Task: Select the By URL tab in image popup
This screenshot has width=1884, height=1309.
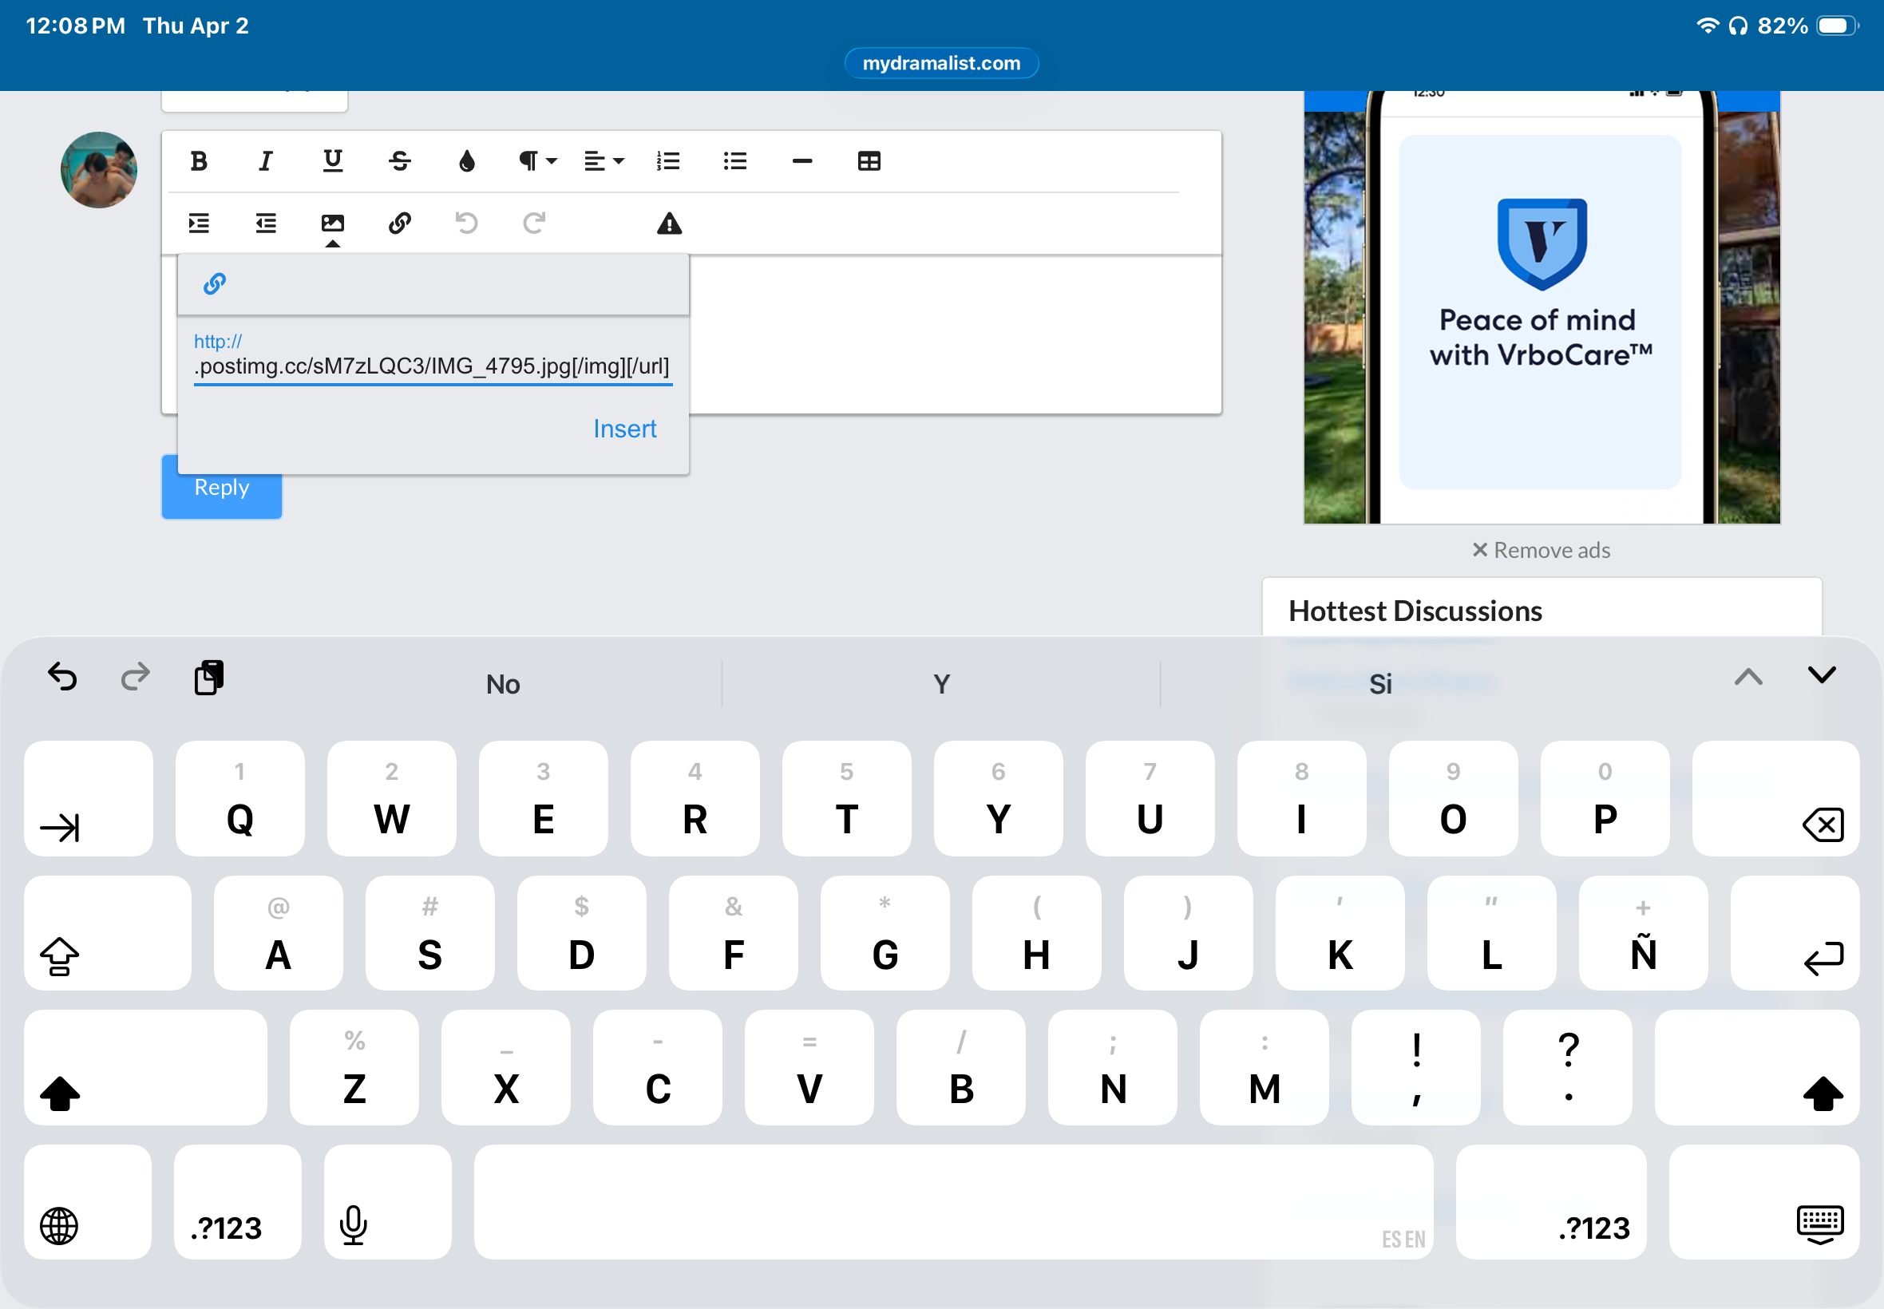Action: [x=215, y=284]
